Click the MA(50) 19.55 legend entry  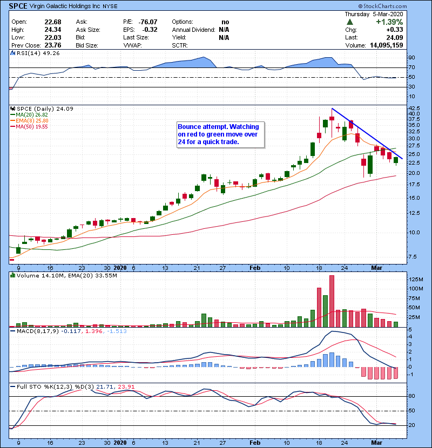tap(29, 127)
